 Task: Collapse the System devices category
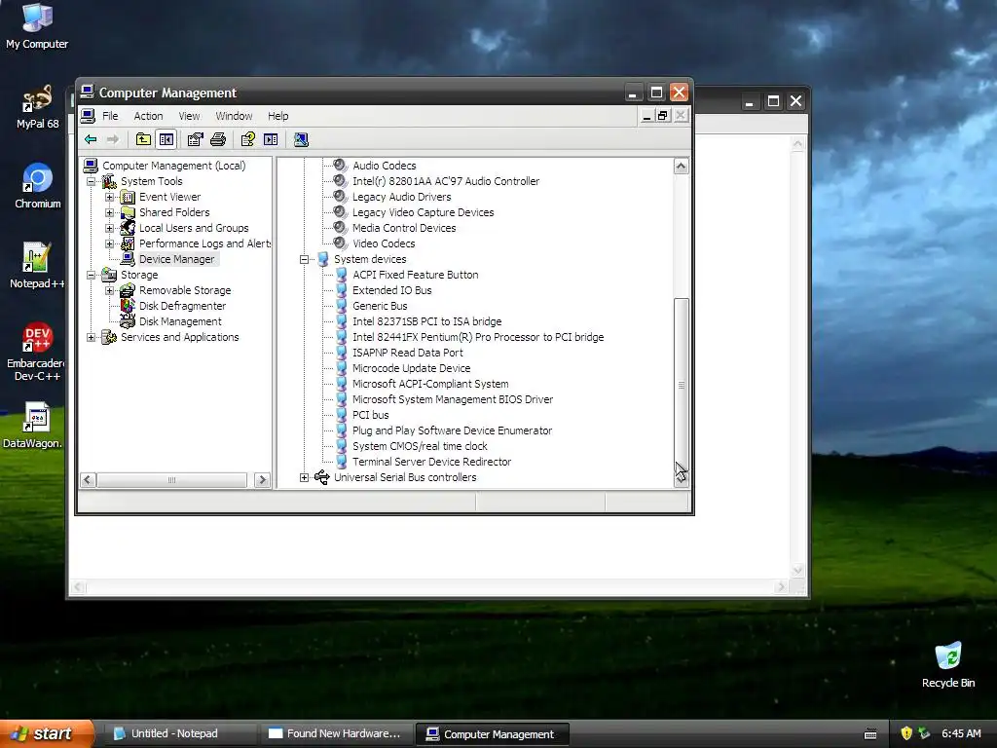coord(304,259)
